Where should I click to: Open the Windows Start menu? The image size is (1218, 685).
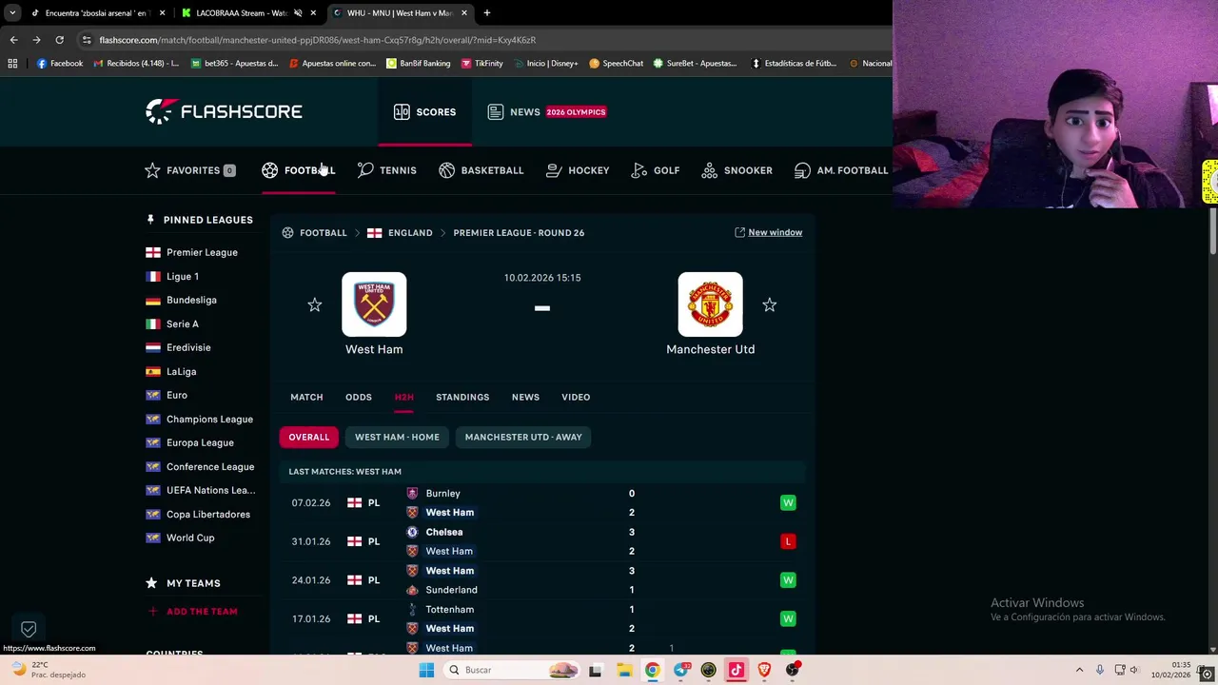click(426, 670)
